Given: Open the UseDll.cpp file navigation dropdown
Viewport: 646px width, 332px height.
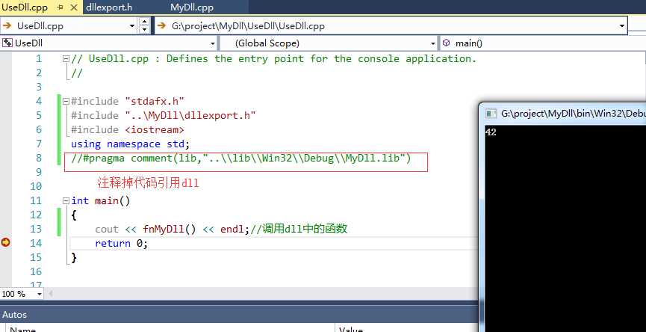Looking at the screenshot, I should pos(132,26).
